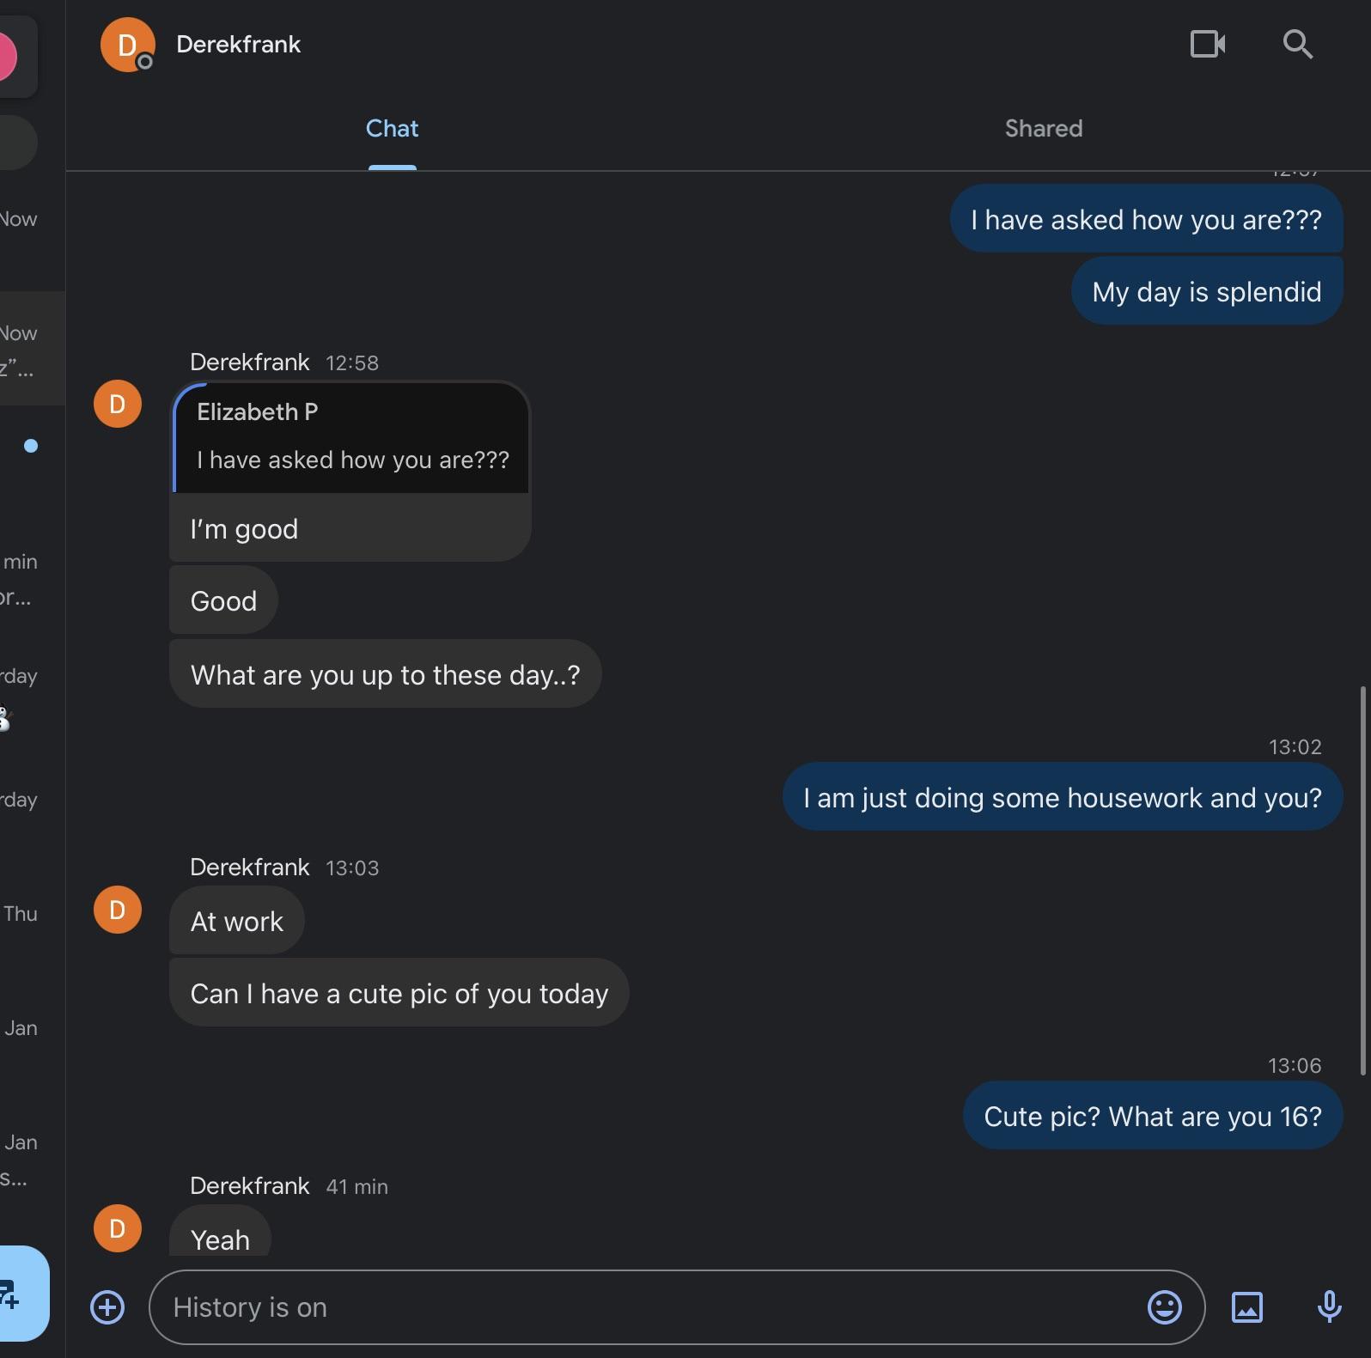Open the plus attachment menu
This screenshot has height=1358, width=1371.
pyautogui.click(x=107, y=1307)
